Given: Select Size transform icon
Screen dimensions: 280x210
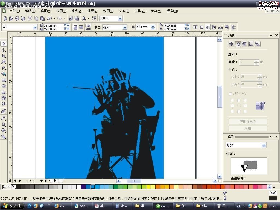Looking at the screenshot, I should point(251,44).
